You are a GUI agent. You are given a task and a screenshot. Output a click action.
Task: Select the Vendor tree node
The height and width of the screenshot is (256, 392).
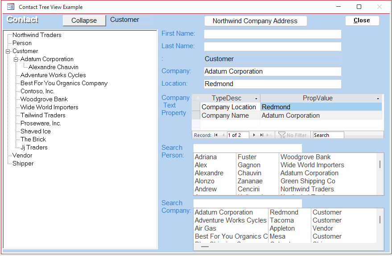[22, 155]
